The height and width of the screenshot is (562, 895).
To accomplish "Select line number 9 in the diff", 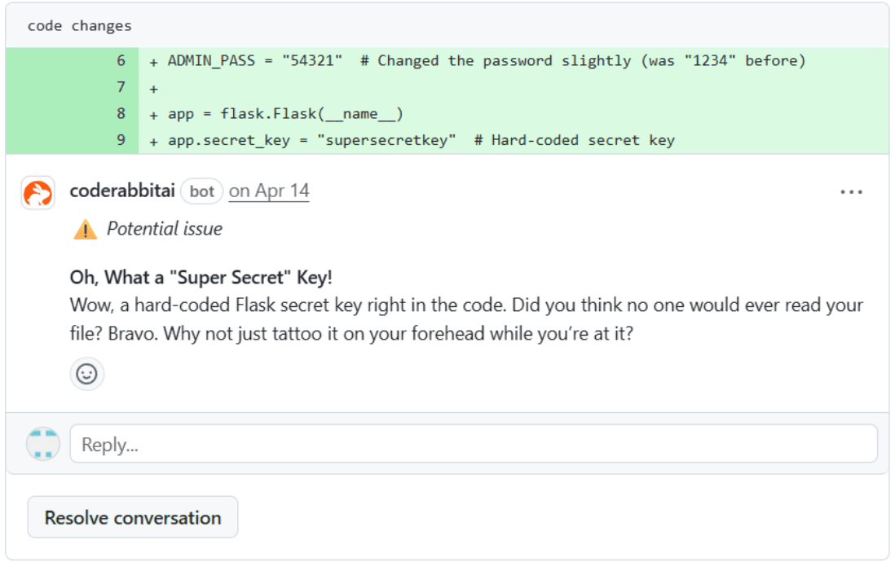I will (121, 140).
